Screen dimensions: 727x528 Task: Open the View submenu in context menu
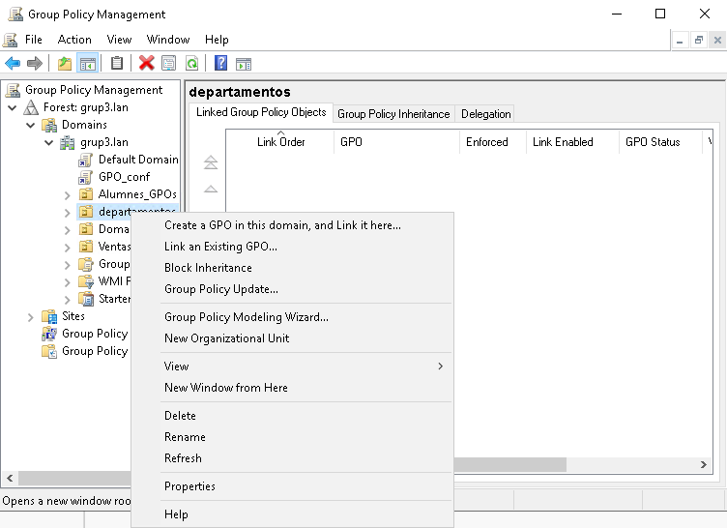(177, 367)
